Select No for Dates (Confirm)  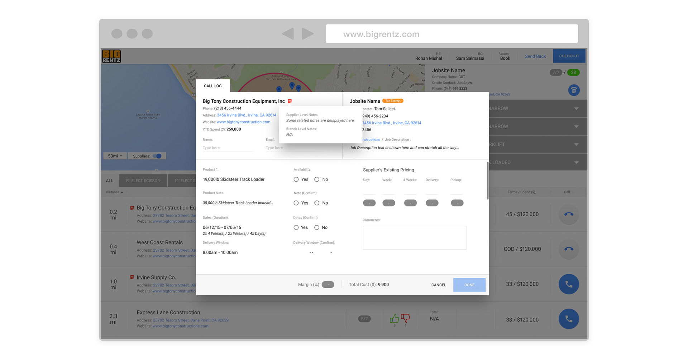(317, 227)
